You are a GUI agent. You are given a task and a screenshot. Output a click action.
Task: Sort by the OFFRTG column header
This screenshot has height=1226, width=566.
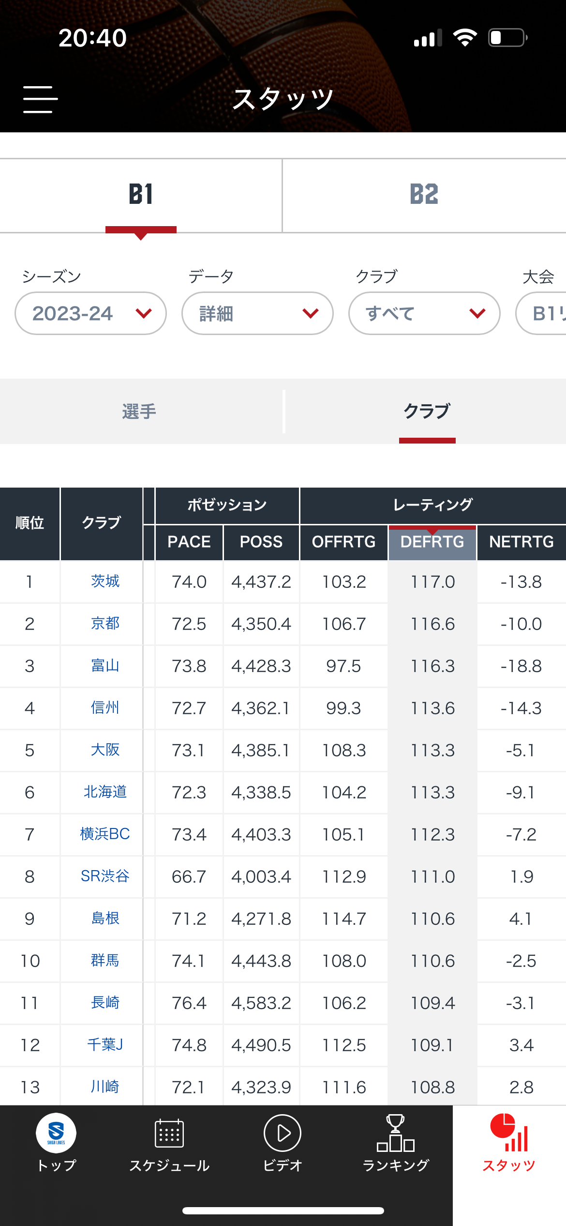click(x=344, y=542)
